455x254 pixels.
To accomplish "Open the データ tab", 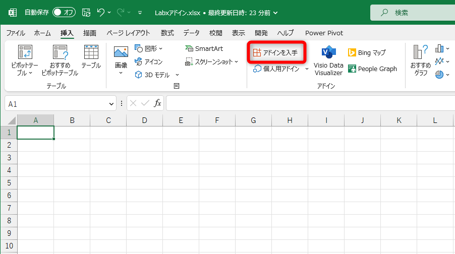I will tap(192, 33).
